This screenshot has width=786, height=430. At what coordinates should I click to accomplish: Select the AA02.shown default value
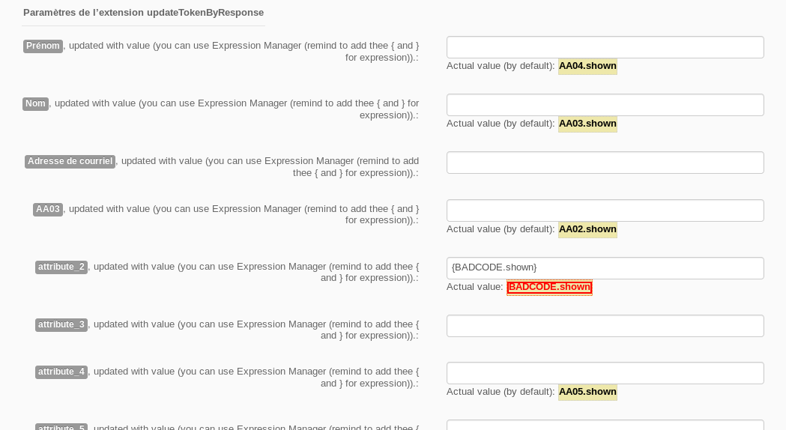click(x=587, y=229)
